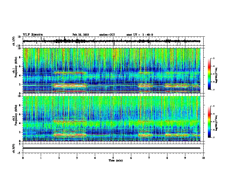This screenshot has height=177, width=229.
Task: Click the ch.1 spectrogram panel
Action: [x=112, y=71]
